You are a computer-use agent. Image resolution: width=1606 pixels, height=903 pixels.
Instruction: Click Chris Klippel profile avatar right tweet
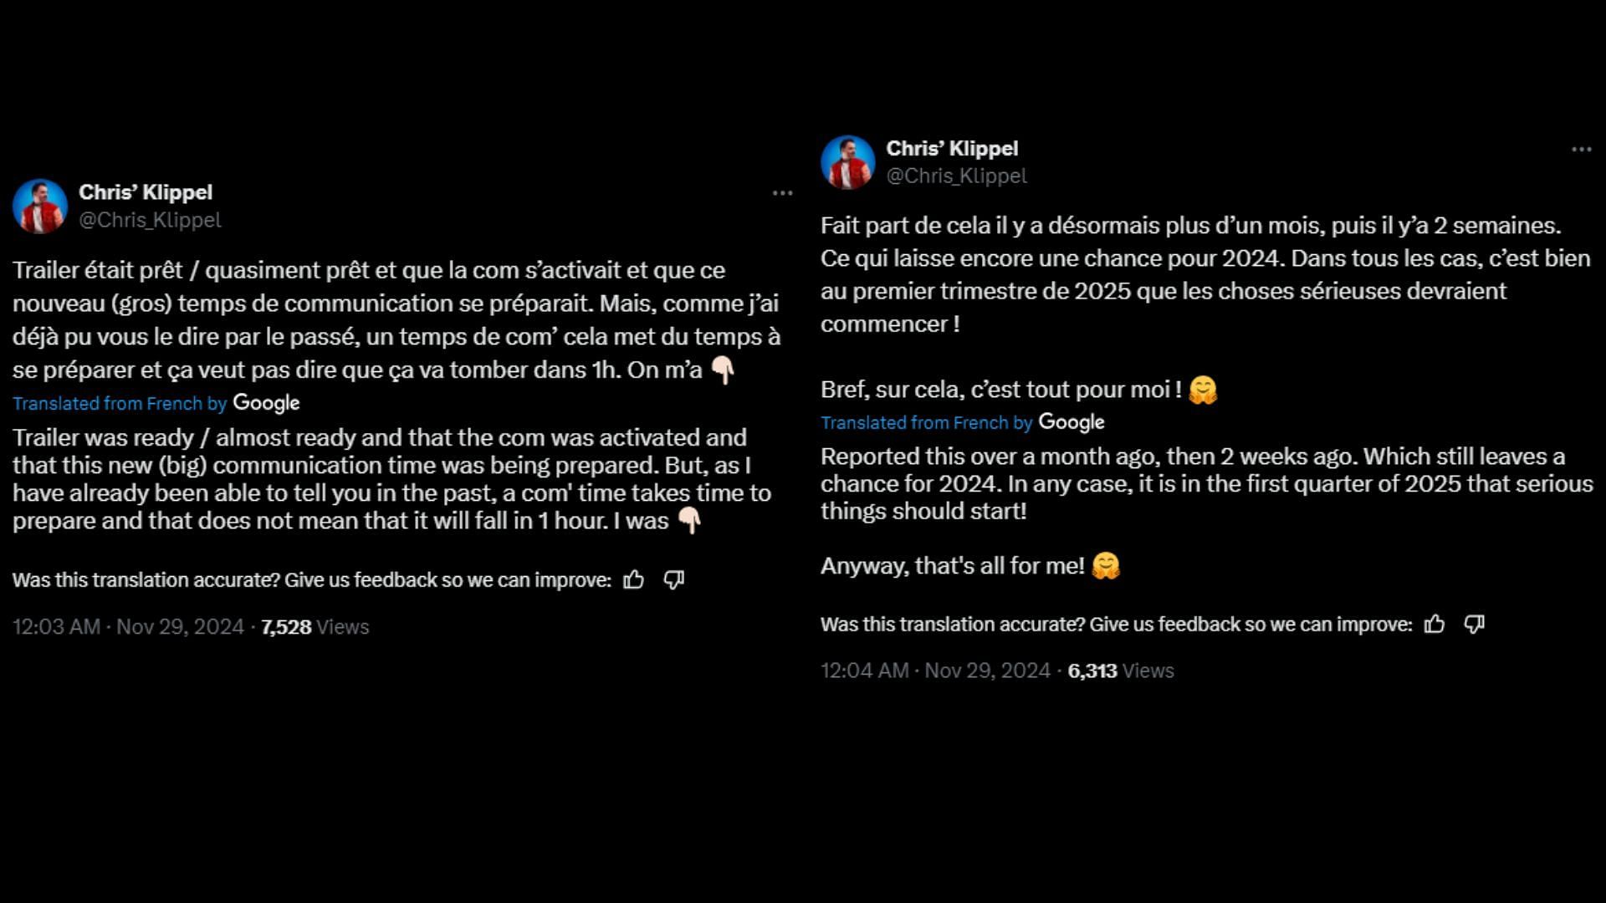pos(847,162)
